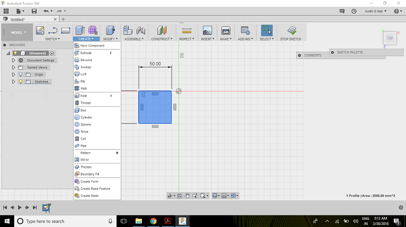Expand Sketches tree node
406x227 pixels.
click(x=14, y=82)
